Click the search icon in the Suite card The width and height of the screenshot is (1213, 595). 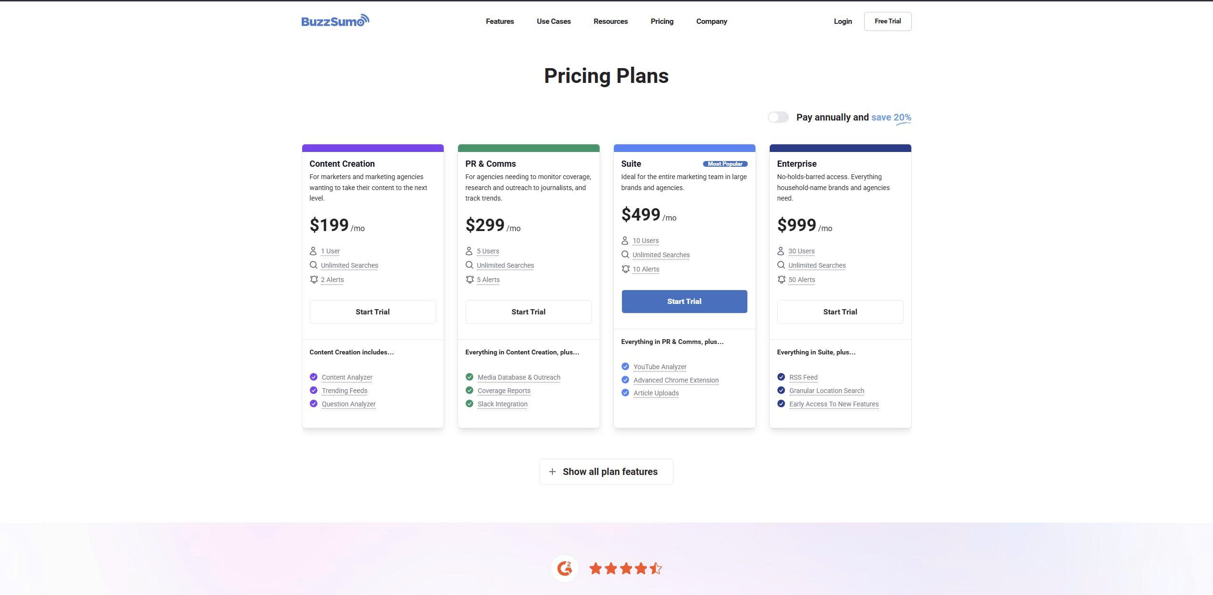click(625, 255)
